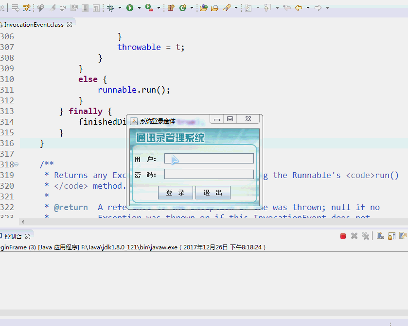Toggle Block Selection mode icon
The height and width of the screenshot is (326, 408).
pos(85,8)
